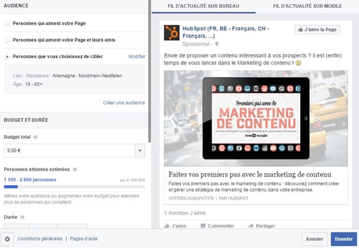Click the estimated reach progress bar

74,187
